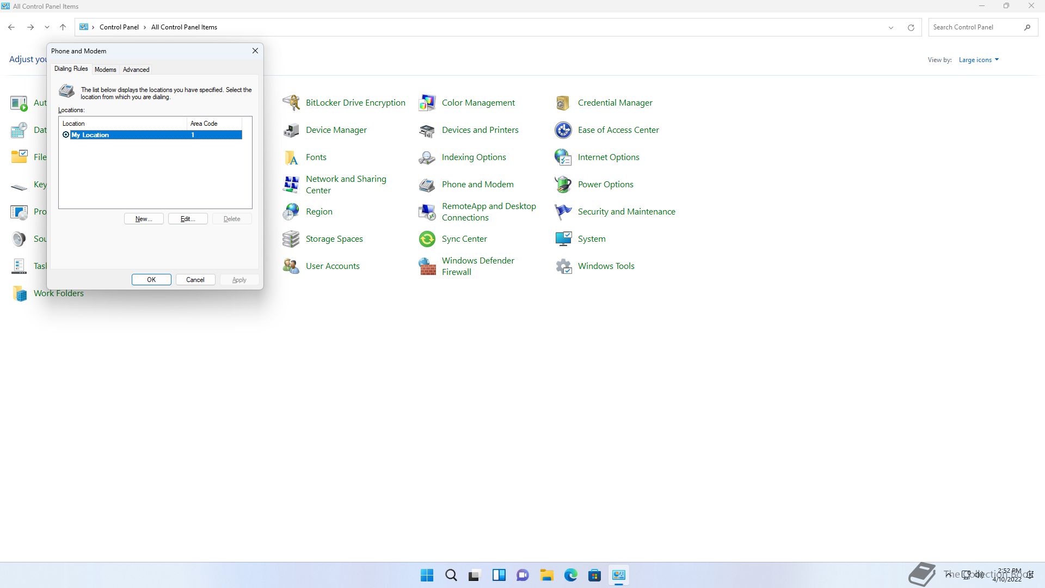Open Device Manager icon
1045x588 pixels.
[291, 130]
